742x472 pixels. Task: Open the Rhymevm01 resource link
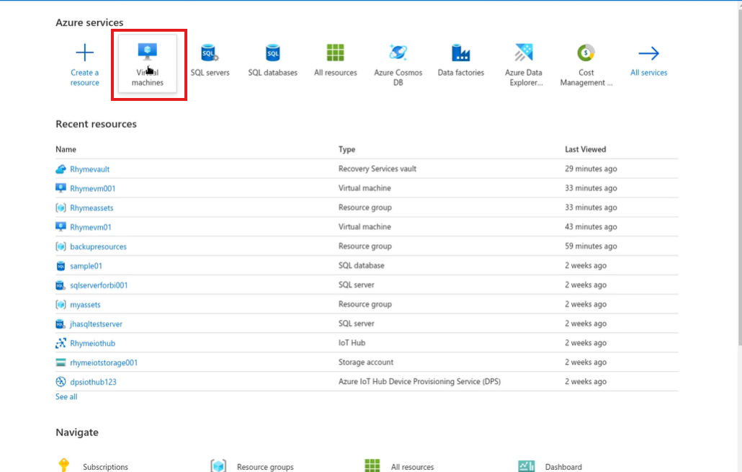click(91, 227)
